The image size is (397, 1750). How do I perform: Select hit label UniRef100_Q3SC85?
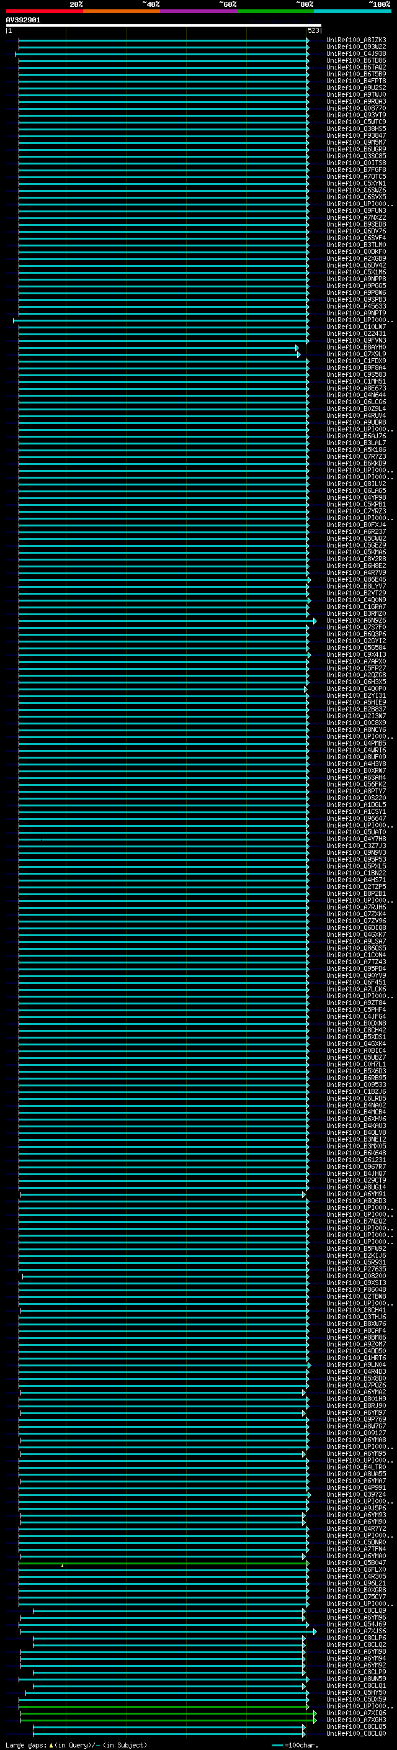[356, 156]
